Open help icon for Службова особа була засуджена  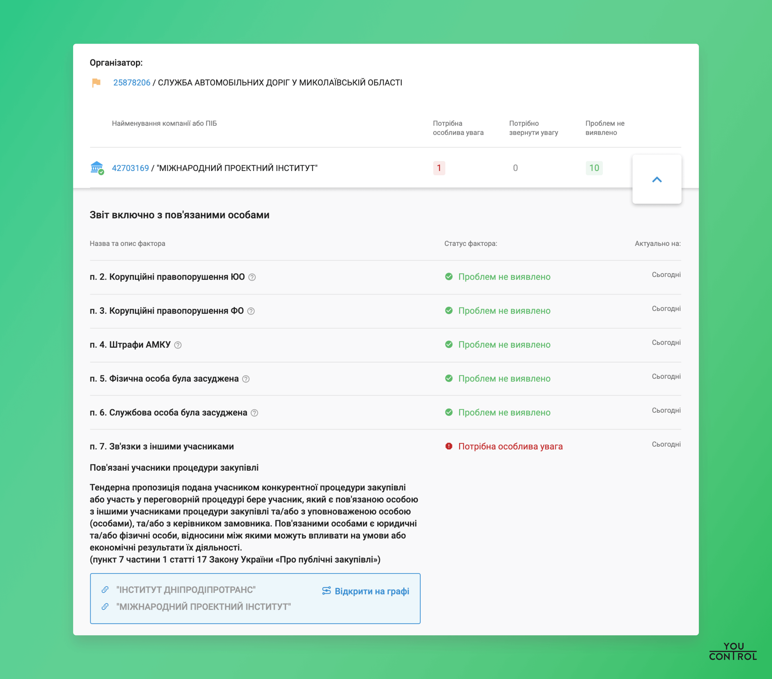[x=255, y=413]
